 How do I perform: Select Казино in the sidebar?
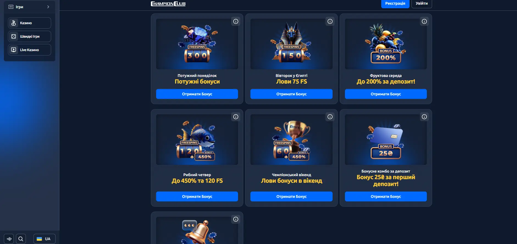29,23
